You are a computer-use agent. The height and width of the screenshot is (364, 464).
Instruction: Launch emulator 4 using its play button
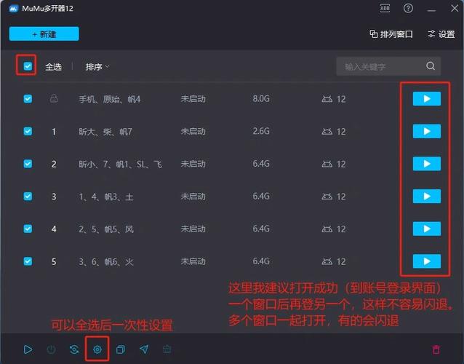[x=426, y=229]
